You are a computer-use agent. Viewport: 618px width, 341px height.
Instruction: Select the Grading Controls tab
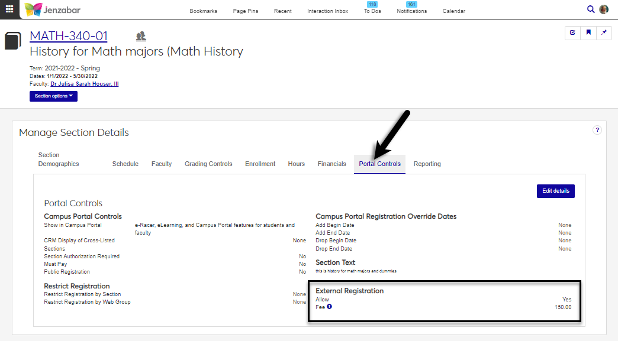click(x=208, y=164)
